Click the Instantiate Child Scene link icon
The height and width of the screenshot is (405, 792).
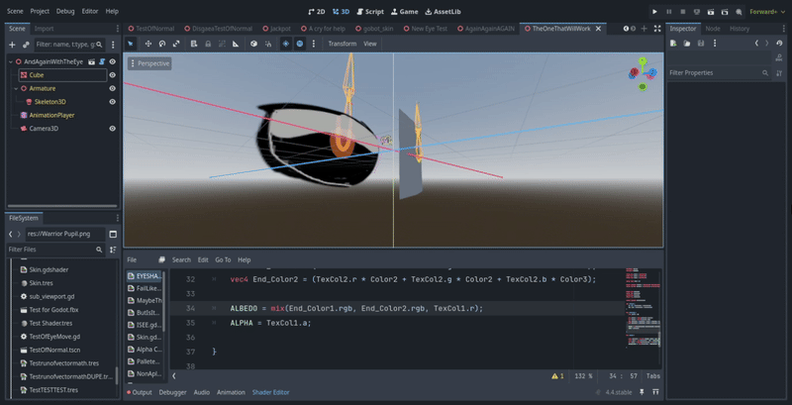pyautogui.click(x=26, y=45)
